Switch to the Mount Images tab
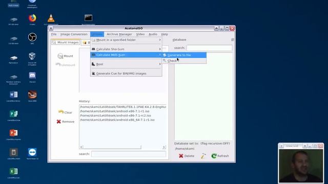The image size is (328, 184). click(x=66, y=42)
